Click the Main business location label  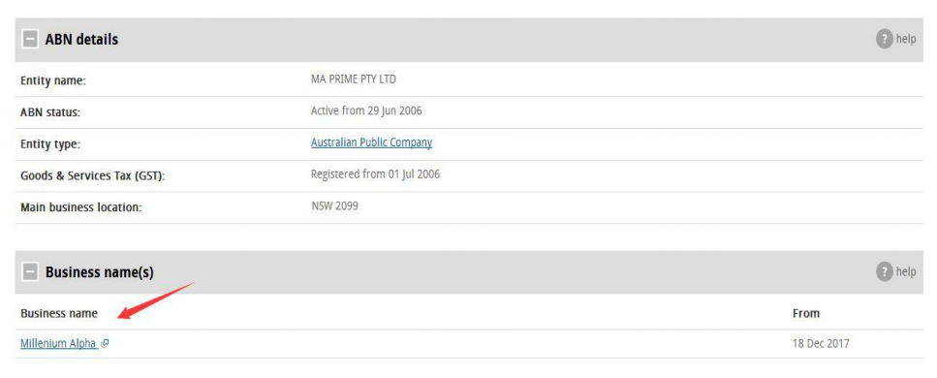(x=81, y=208)
